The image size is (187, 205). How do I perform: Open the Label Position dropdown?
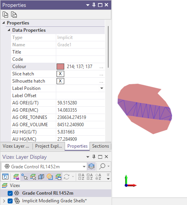pos(102,88)
